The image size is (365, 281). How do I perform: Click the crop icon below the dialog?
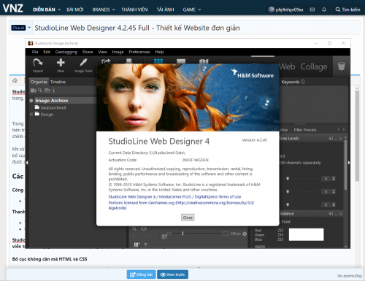click(x=134, y=228)
